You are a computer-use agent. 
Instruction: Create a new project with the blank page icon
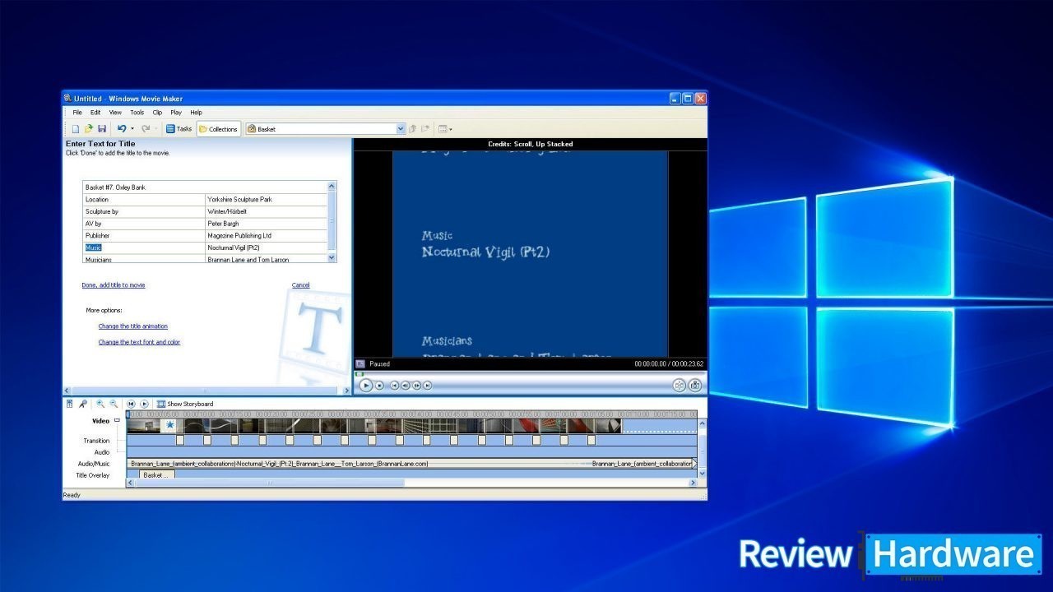75,129
